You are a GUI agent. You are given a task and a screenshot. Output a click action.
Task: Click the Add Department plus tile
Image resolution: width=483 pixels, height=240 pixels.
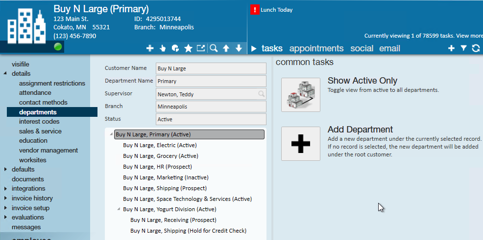coord(301,144)
